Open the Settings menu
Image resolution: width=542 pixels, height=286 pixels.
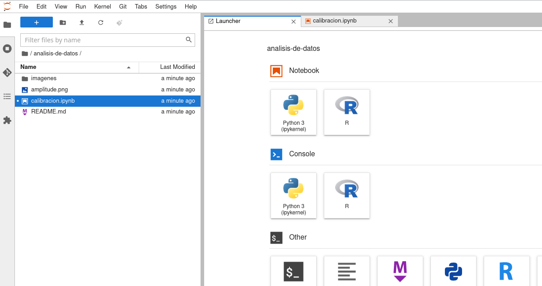point(166,6)
